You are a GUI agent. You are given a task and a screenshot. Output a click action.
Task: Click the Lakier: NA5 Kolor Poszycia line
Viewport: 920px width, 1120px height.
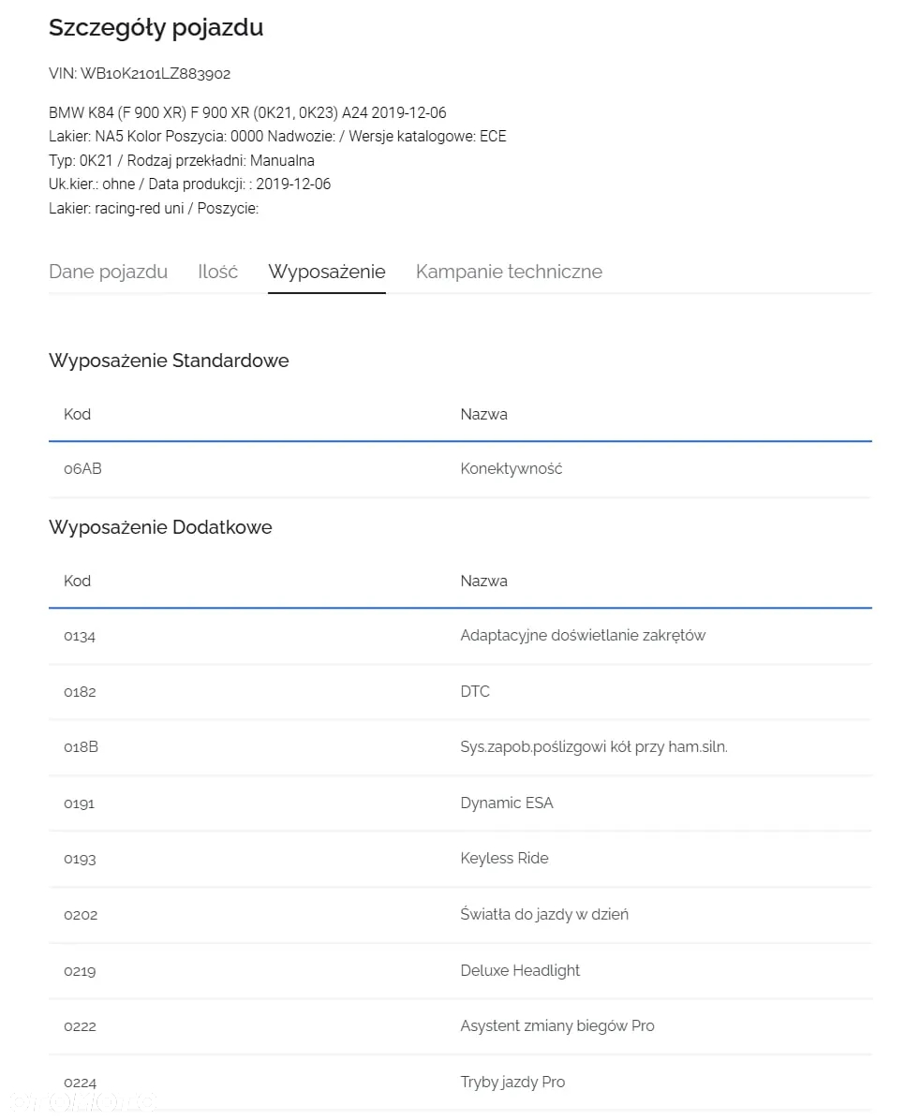[x=277, y=137]
